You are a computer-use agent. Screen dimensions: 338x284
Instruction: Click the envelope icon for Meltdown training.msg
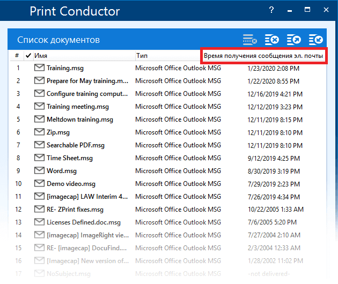pyautogui.click(x=39, y=119)
